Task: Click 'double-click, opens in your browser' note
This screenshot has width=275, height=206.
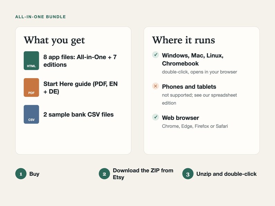Action: [x=199, y=72]
